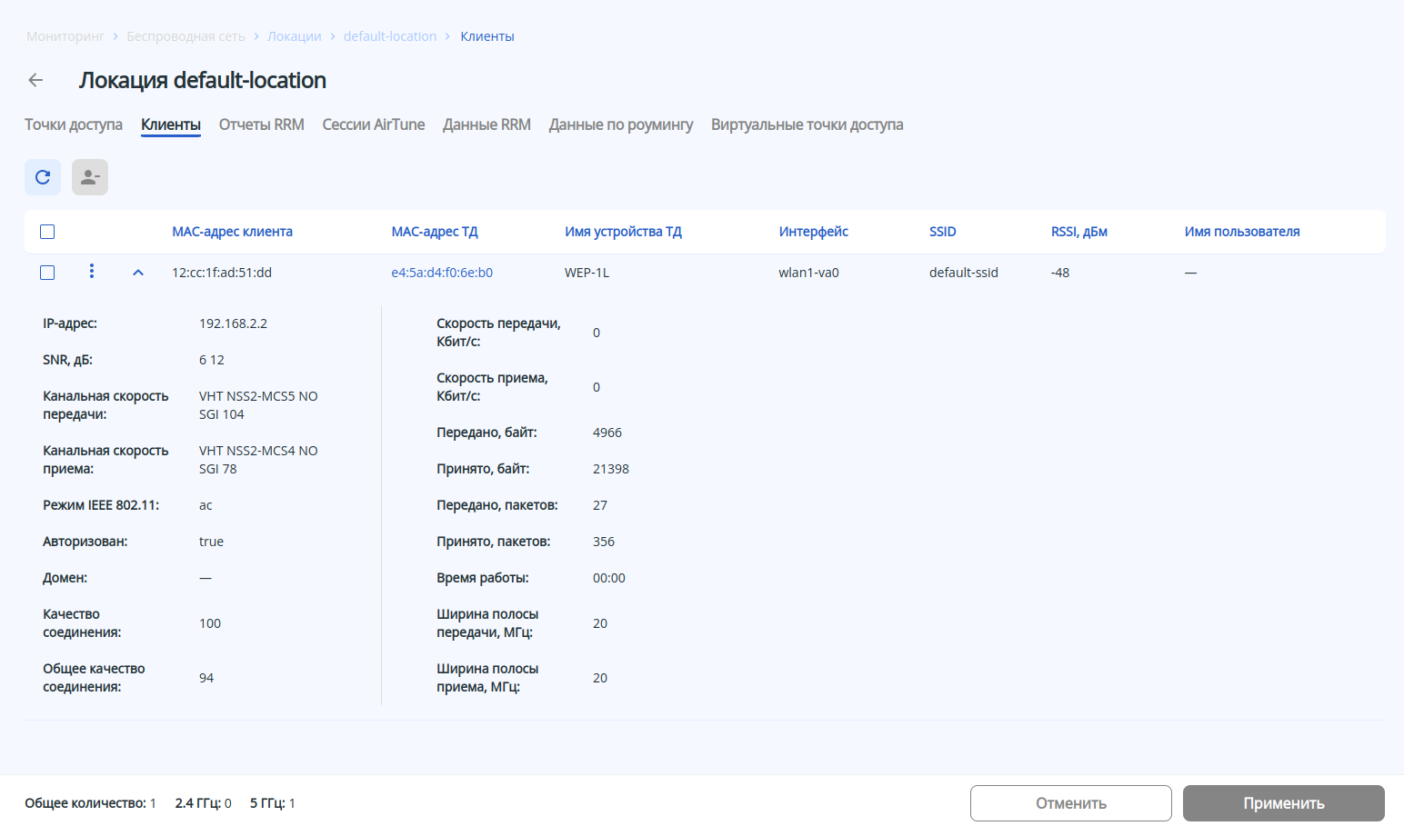Click the back arrow icon

click(x=35, y=80)
